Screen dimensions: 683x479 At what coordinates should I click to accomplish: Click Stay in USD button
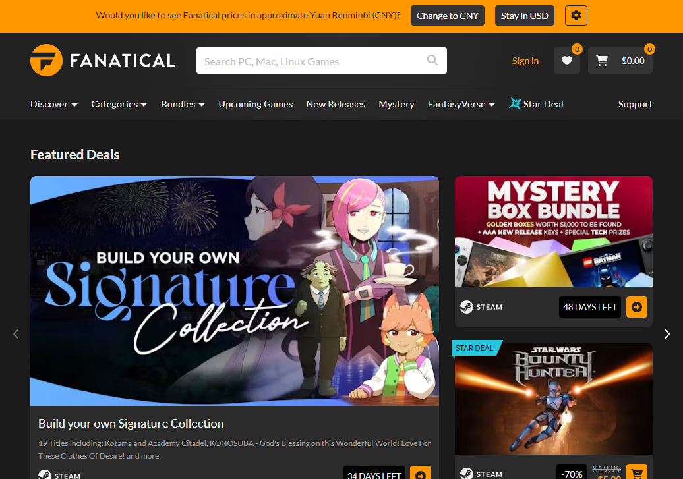click(x=525, y=16)
